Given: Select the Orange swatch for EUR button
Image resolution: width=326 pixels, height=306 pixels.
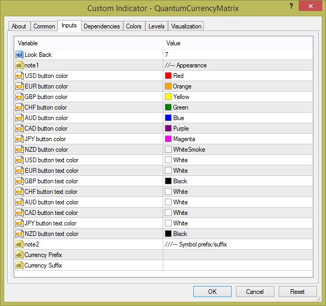Looking at the screenshot, I should (x=169, y=86).
